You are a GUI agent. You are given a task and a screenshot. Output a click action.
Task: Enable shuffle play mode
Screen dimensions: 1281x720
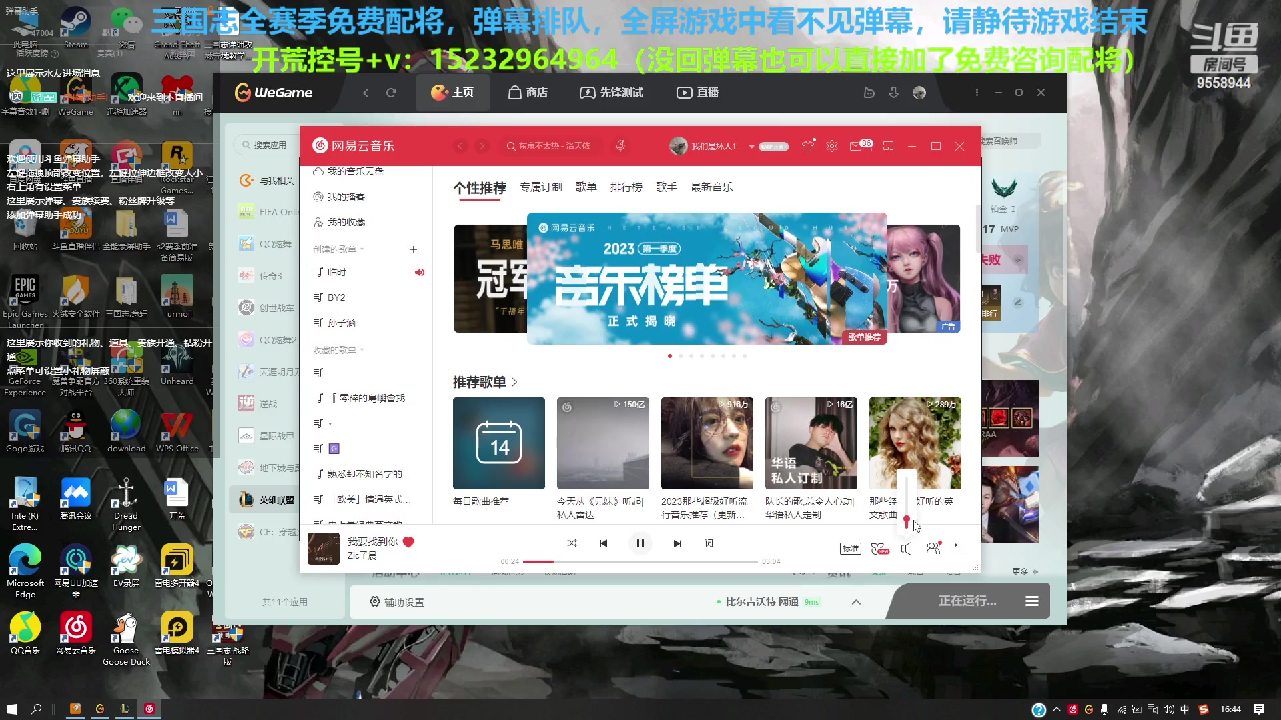(x=572, y=543)
